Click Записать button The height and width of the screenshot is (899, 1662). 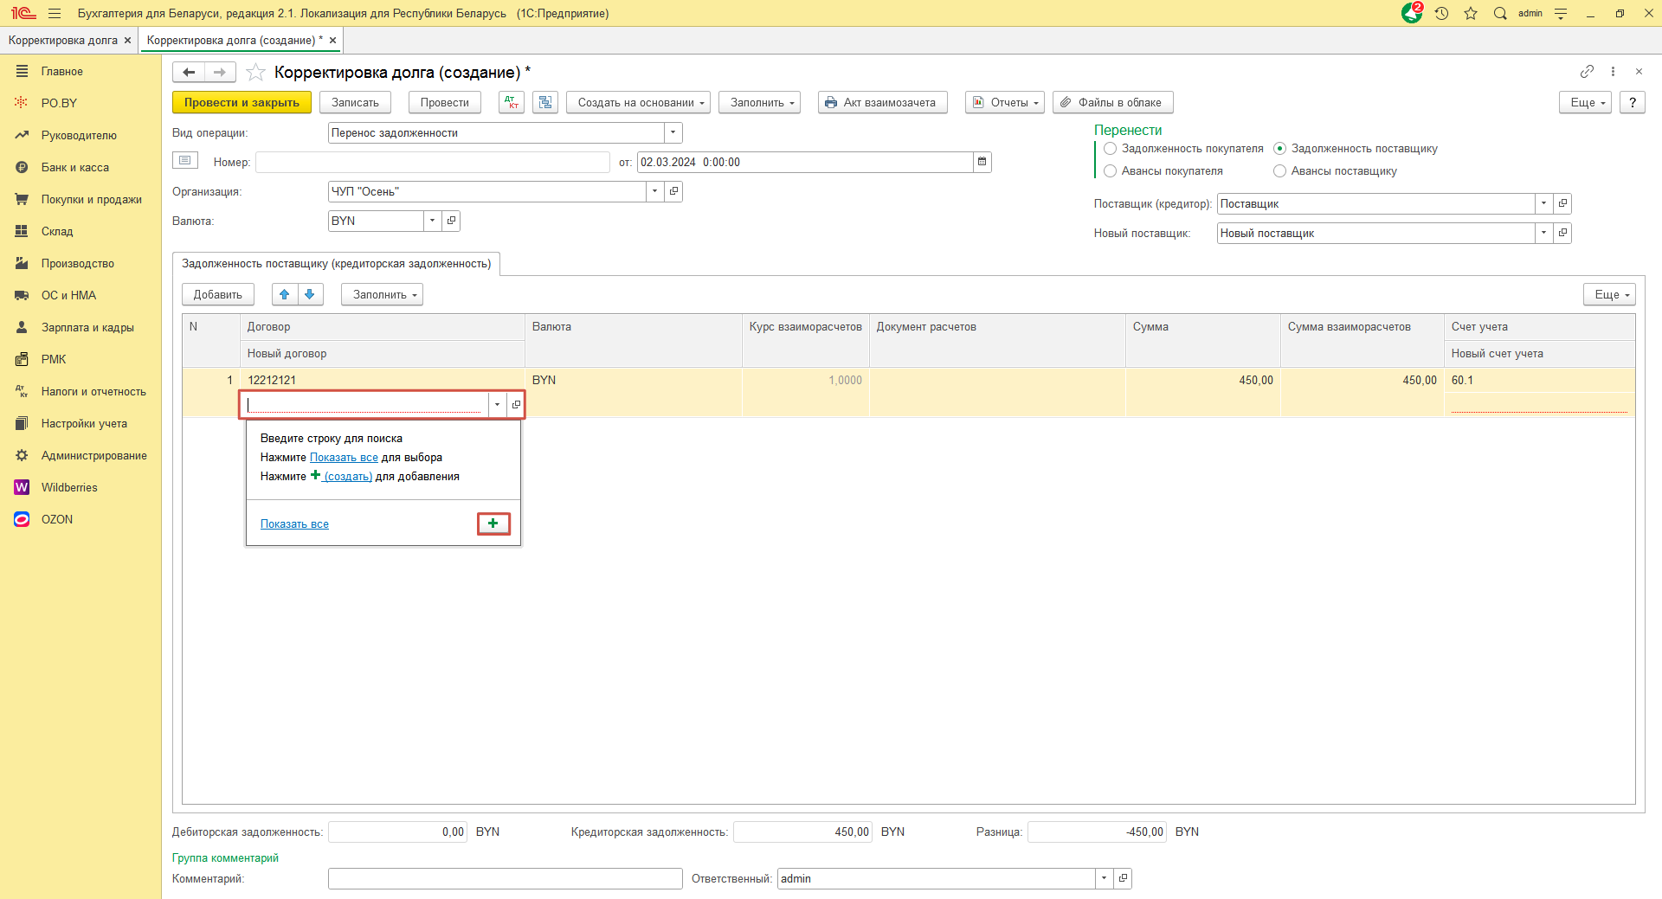click(x=355, y=102)
